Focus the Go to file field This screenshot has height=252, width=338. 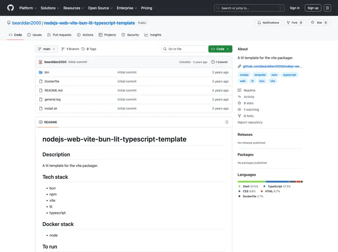tap(184, 49)
